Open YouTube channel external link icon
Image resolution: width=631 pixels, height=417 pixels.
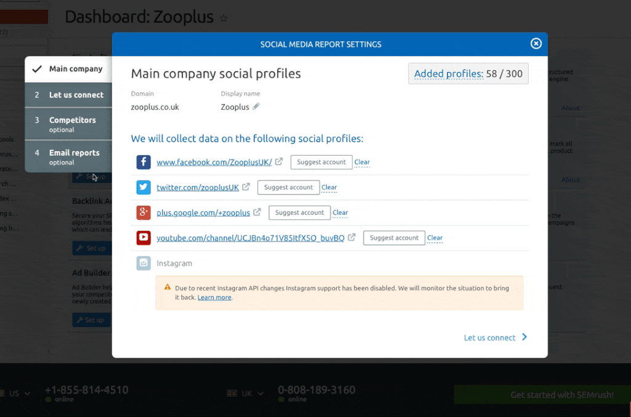pos(352,237)
